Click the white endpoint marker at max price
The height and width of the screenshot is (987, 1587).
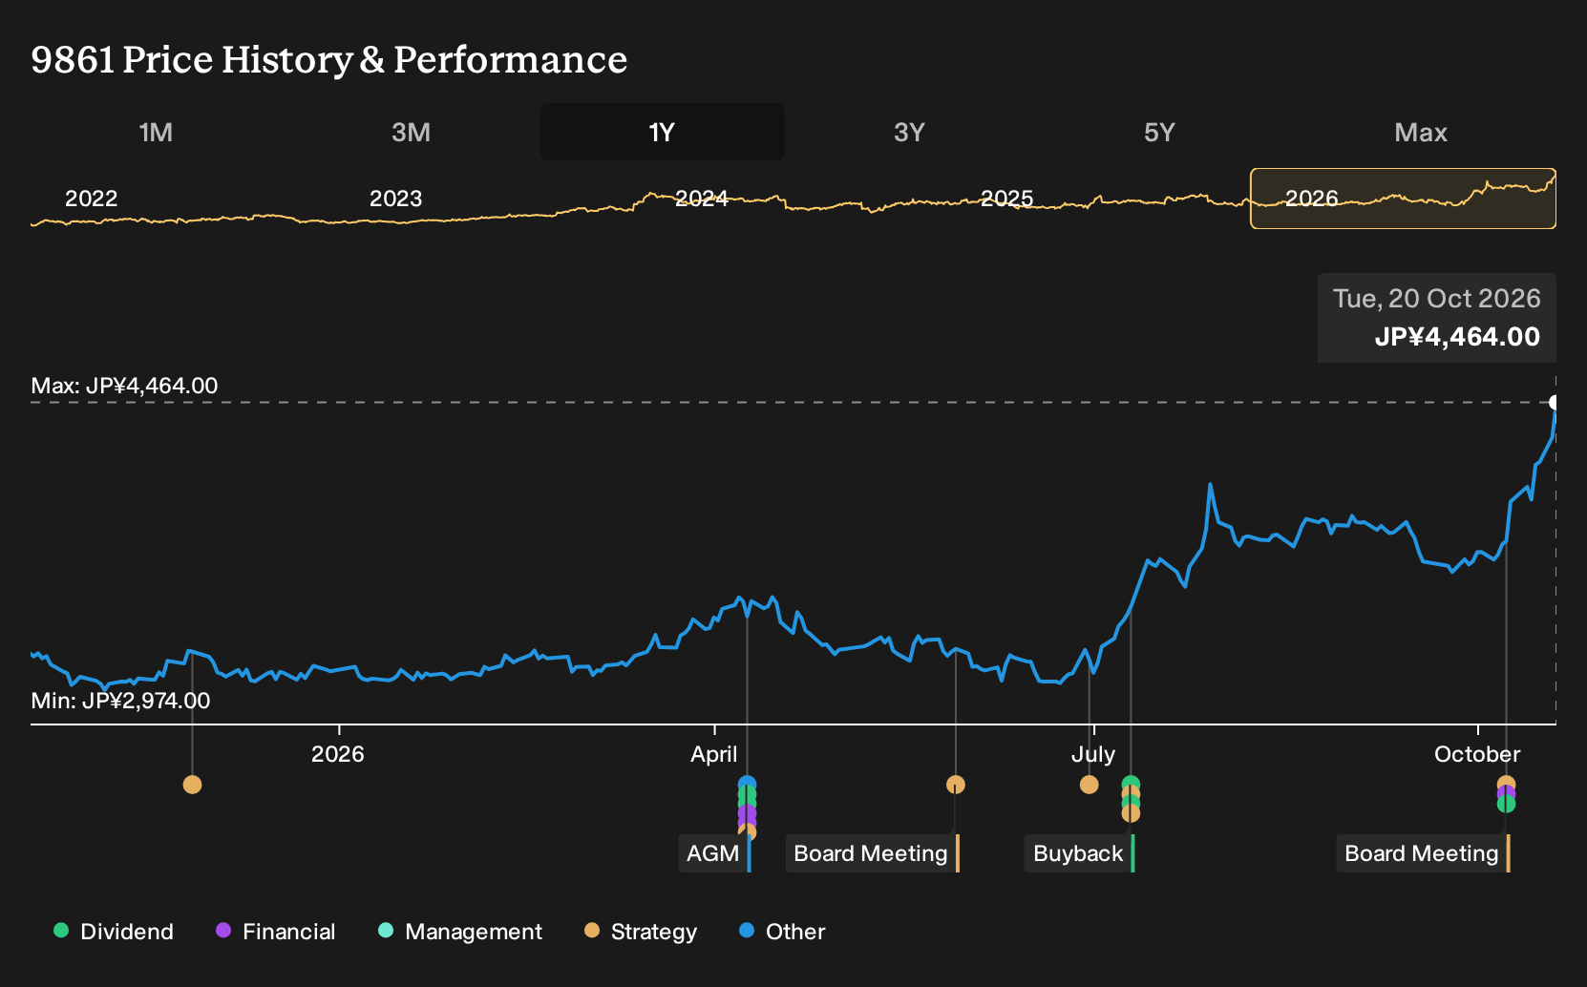pyautogui.click(x=1555, y=402)
